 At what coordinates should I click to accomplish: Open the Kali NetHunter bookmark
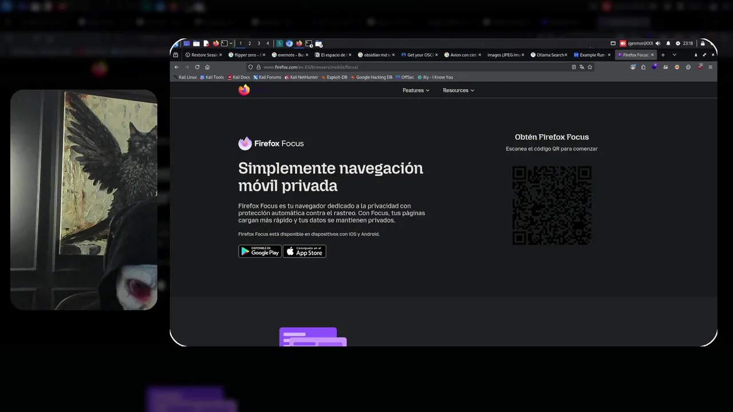pos(301,77)
